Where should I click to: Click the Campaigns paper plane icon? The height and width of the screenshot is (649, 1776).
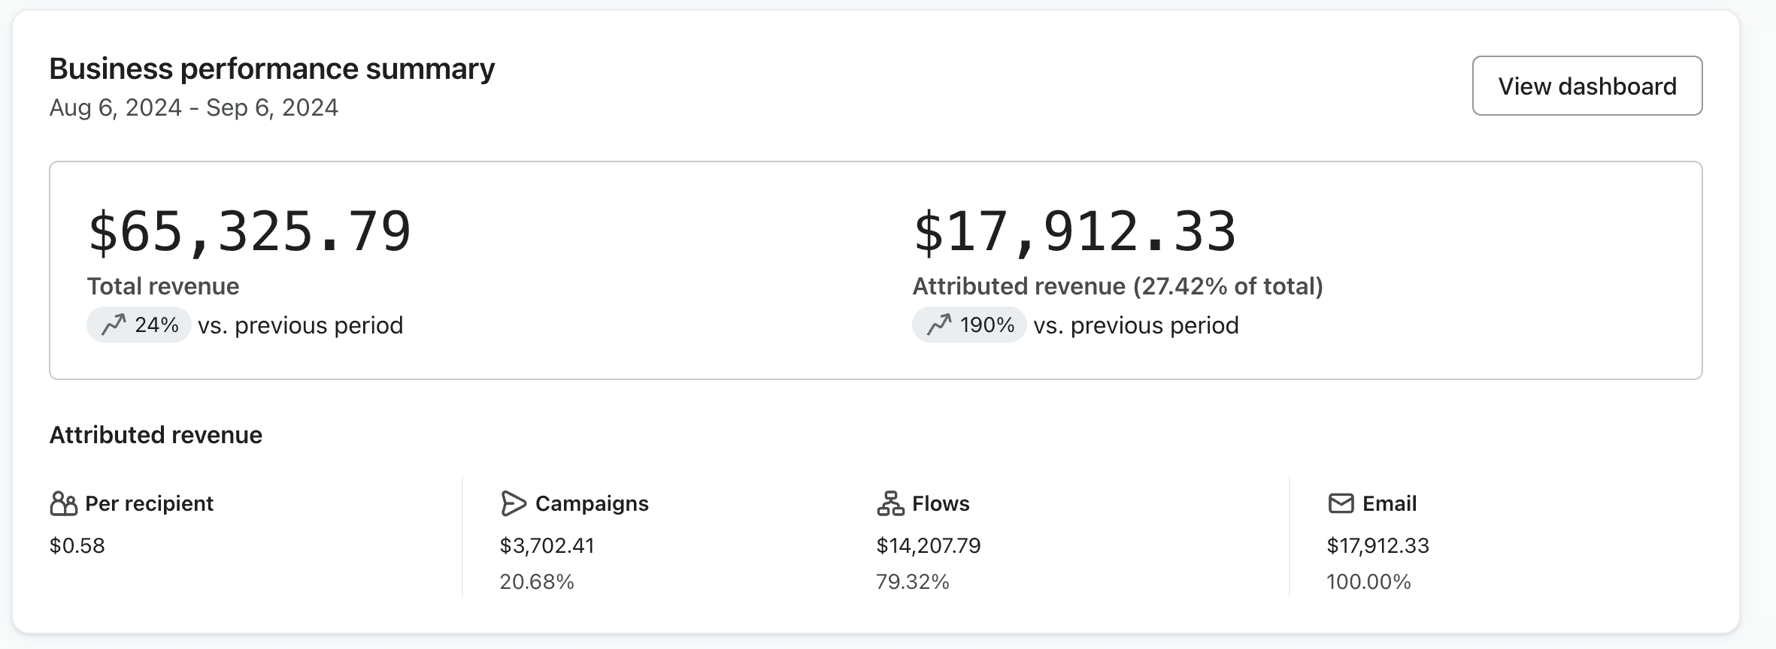[513, 503]
